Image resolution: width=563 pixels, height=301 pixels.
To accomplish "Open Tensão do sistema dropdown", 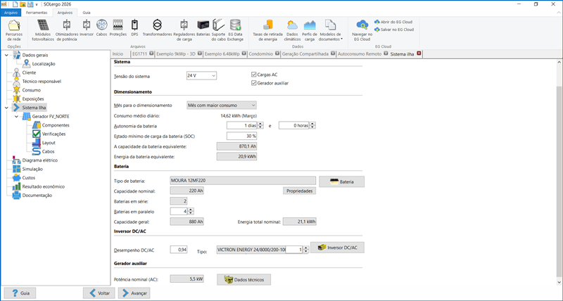I will point(201,75).
